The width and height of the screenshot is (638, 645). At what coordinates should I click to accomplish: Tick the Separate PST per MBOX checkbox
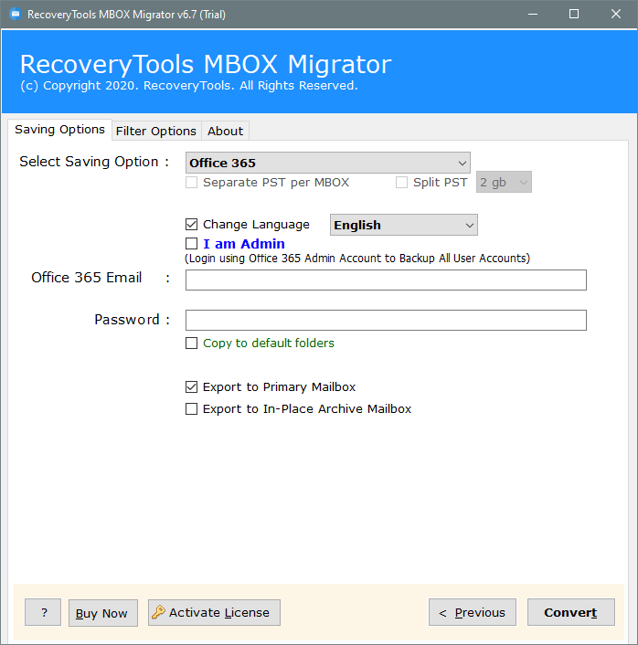pos(191,182)
